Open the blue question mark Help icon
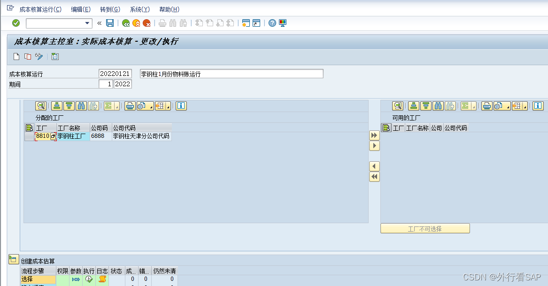 [272, 23]
